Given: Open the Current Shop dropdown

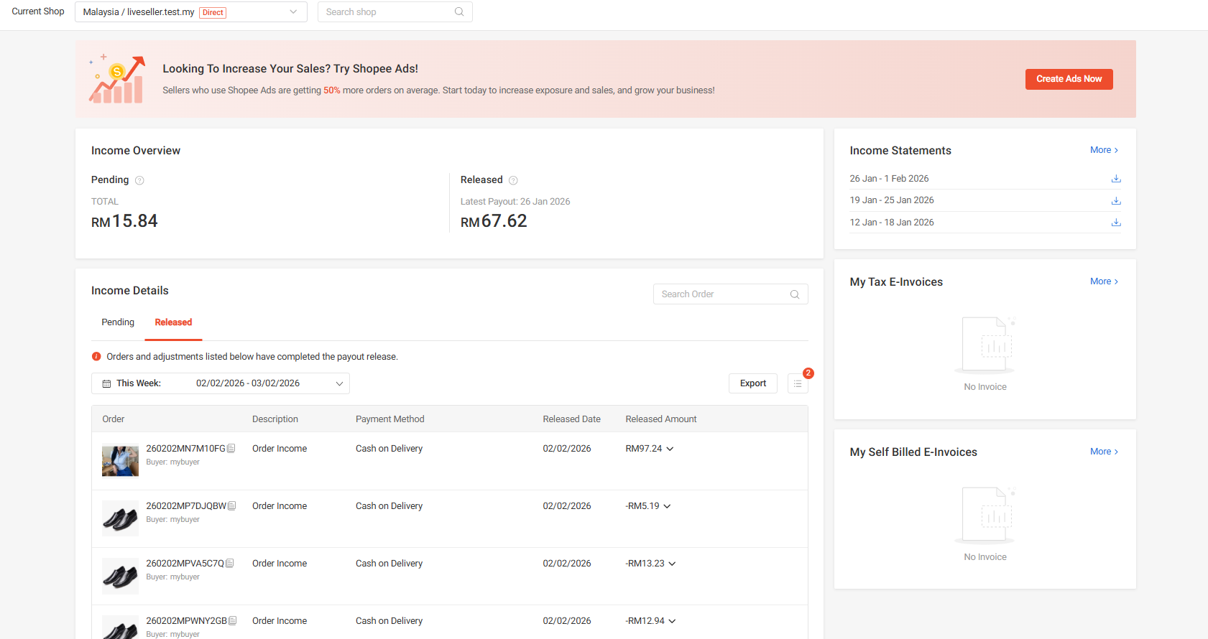Looking at the screenshot, I should pyautogui.click(x=190, y=12).
